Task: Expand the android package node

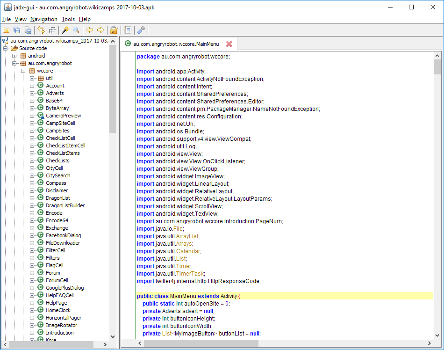Action: coord(14,56)
